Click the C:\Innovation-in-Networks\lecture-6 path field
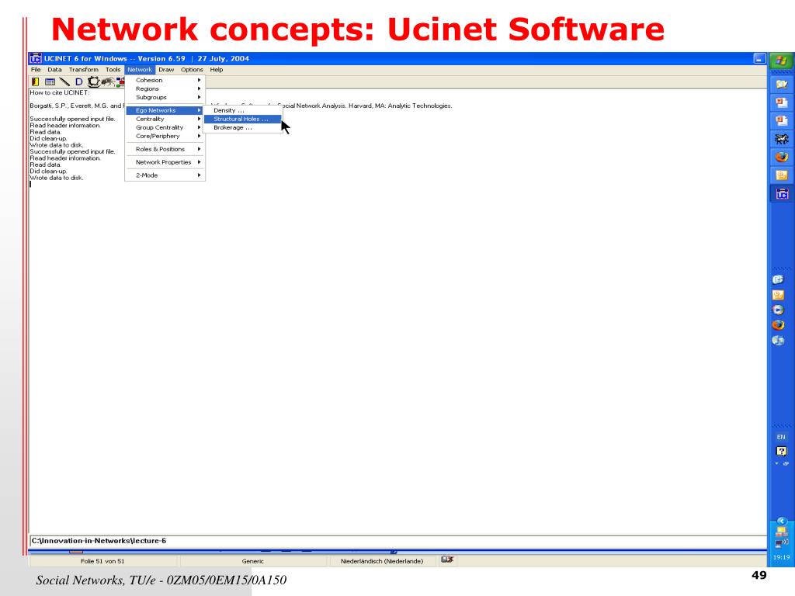795x596 pixels. click(398, 541)
